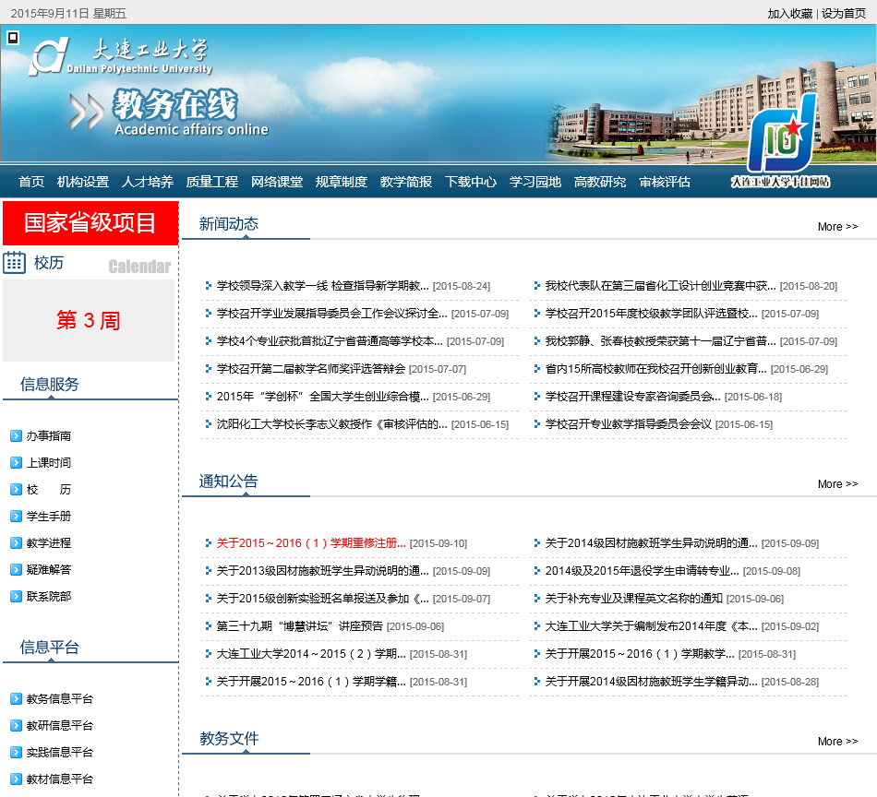Open 教学简报 navigation item
The image size is (877, 797).
(x=406, y=182)
